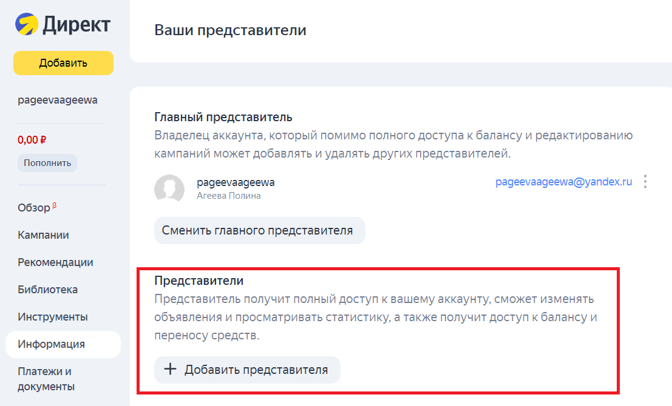Click the pageevaageewa profile avatar
672x406 pixels.
pyautogui.click(x=169, y=188)
